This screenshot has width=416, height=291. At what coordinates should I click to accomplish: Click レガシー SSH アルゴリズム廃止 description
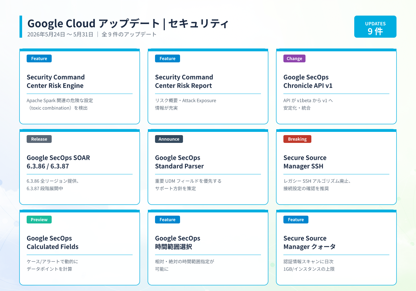click(317, 185)
